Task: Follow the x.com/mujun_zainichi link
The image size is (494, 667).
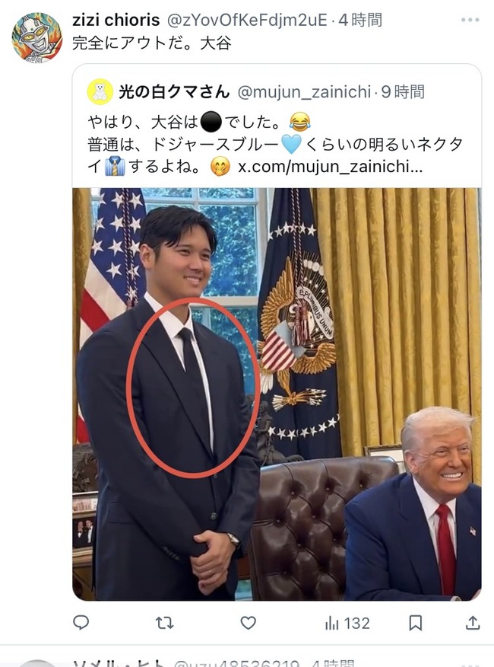Action: pos(330,167)
